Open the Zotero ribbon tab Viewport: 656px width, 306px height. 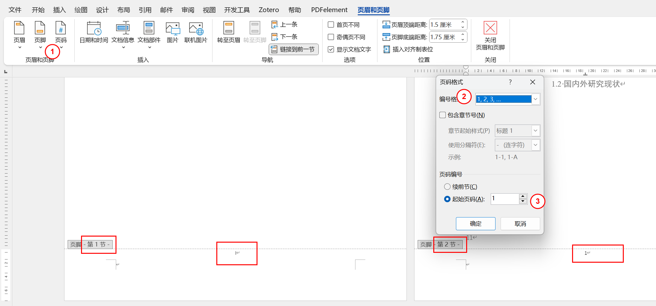[269, 10]
